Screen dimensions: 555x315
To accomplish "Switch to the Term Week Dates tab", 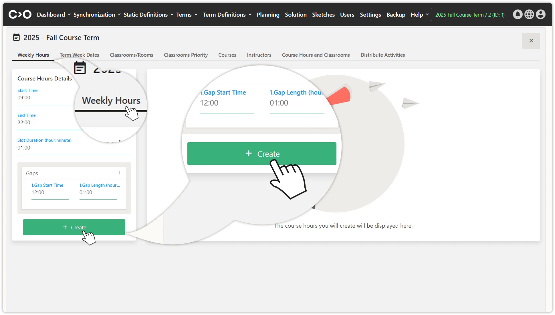I will [x=79, y=55].
